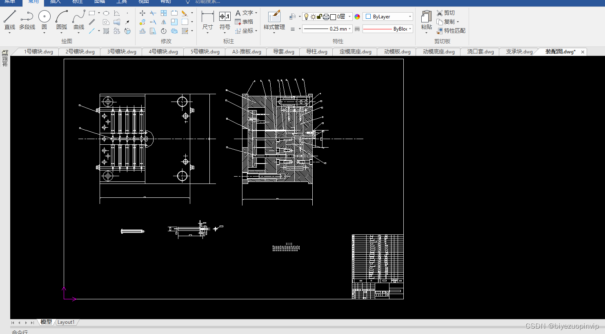Expand the arrow under 样式管理
Image resolution: width=605 pixels, height=334 pixels.
click(x=274, y=33)
